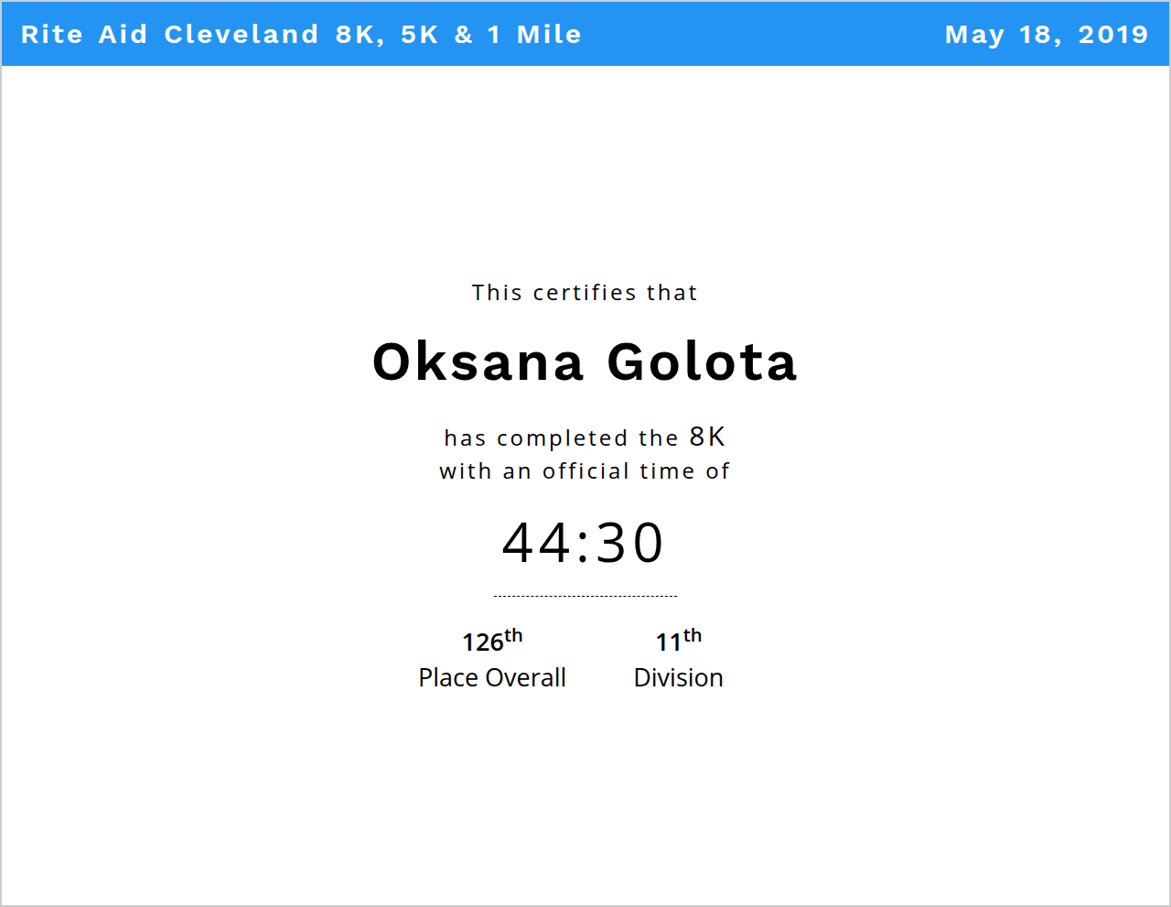Click the "Division" label

(678, 677)
